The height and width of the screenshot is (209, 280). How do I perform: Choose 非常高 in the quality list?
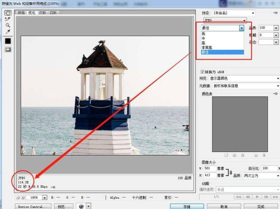[x=223, y=48]
